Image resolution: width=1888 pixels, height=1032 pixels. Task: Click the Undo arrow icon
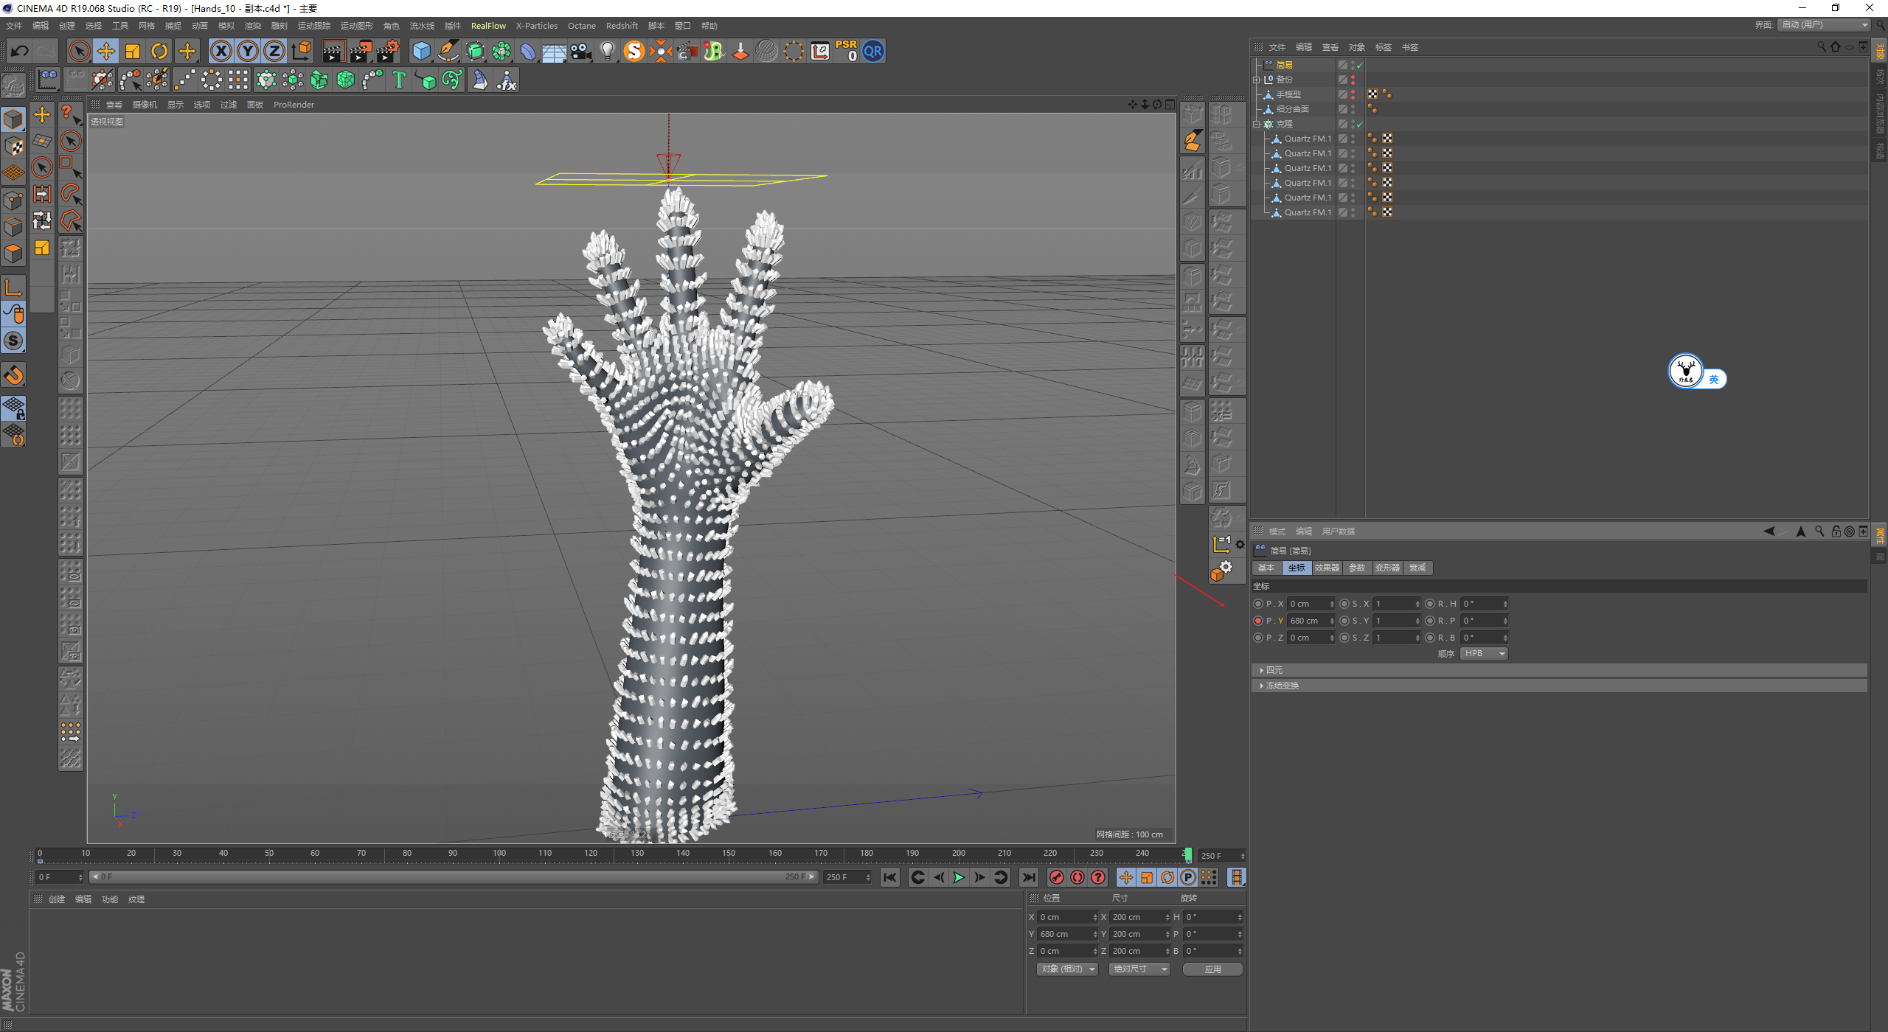20,51
